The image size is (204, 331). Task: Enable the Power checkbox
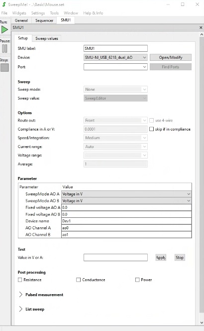[x=137, y=280]
